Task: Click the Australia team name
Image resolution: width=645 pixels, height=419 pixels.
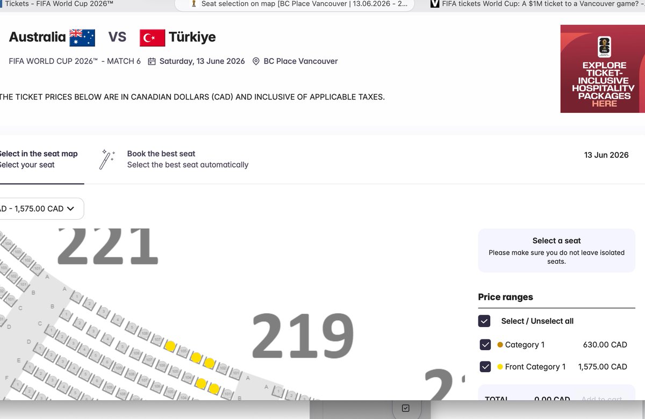Action: [x=37, y=37]
